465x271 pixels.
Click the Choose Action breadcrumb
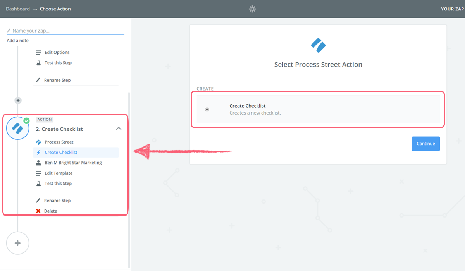click(x=55, y=9)
